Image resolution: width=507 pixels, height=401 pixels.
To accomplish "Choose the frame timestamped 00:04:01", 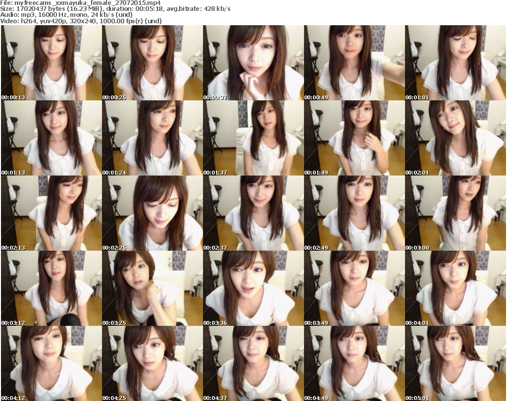I will (456, 288).
